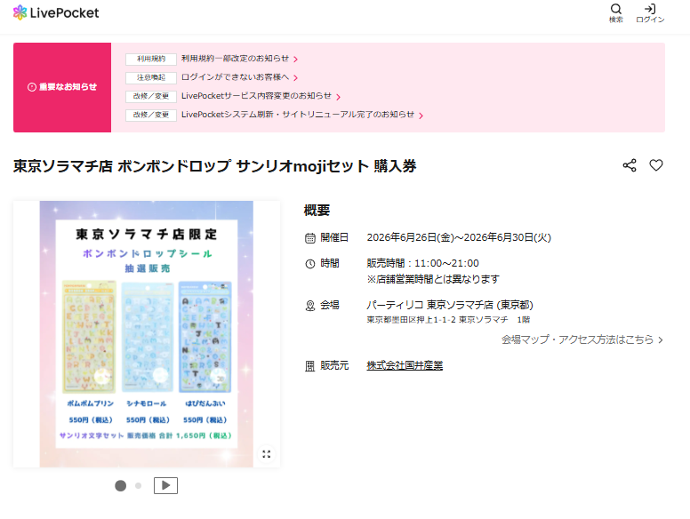Select the first image carousel dot
The height and width of the screenshot is (519, 690).
(121, 485)
